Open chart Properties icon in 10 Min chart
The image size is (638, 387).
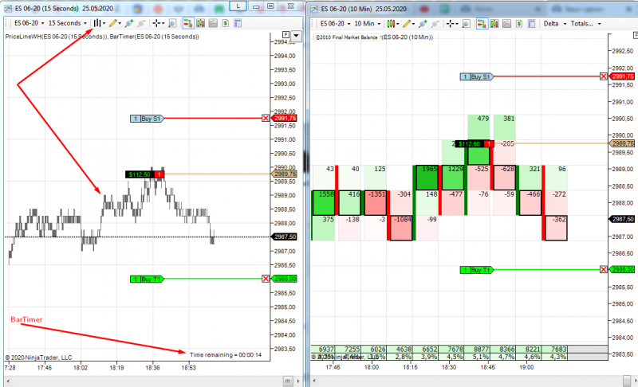[x=531, y=24]
